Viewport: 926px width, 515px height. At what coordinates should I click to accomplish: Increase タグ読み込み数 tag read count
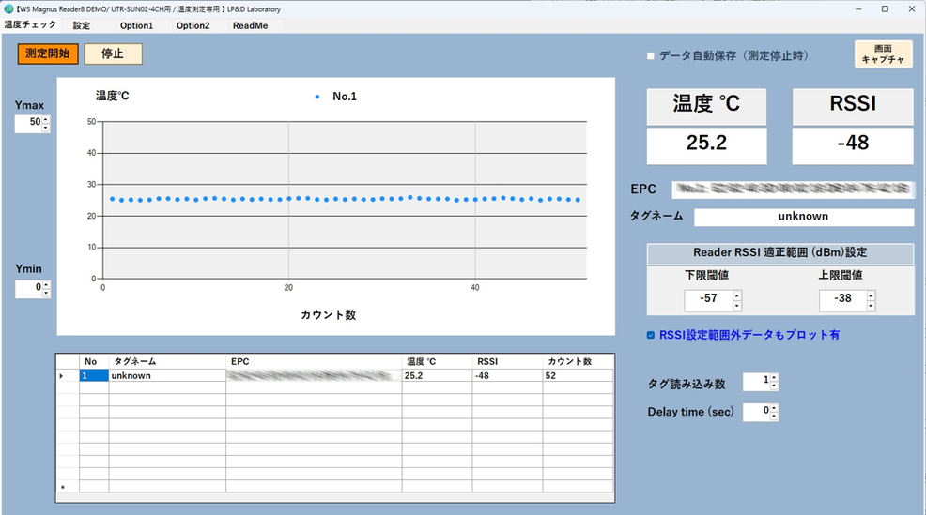pyautogui.click(x=774, y=377)
